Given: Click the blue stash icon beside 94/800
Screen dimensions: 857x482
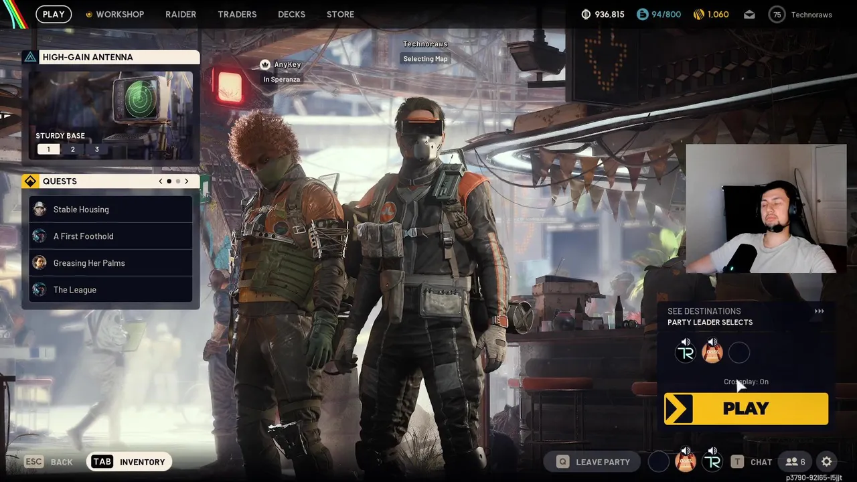Looking at the screenshot, I should [x=643, y=14].
